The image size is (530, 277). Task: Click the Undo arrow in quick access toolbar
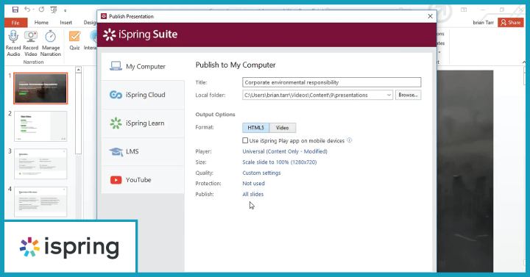(27, 10)
